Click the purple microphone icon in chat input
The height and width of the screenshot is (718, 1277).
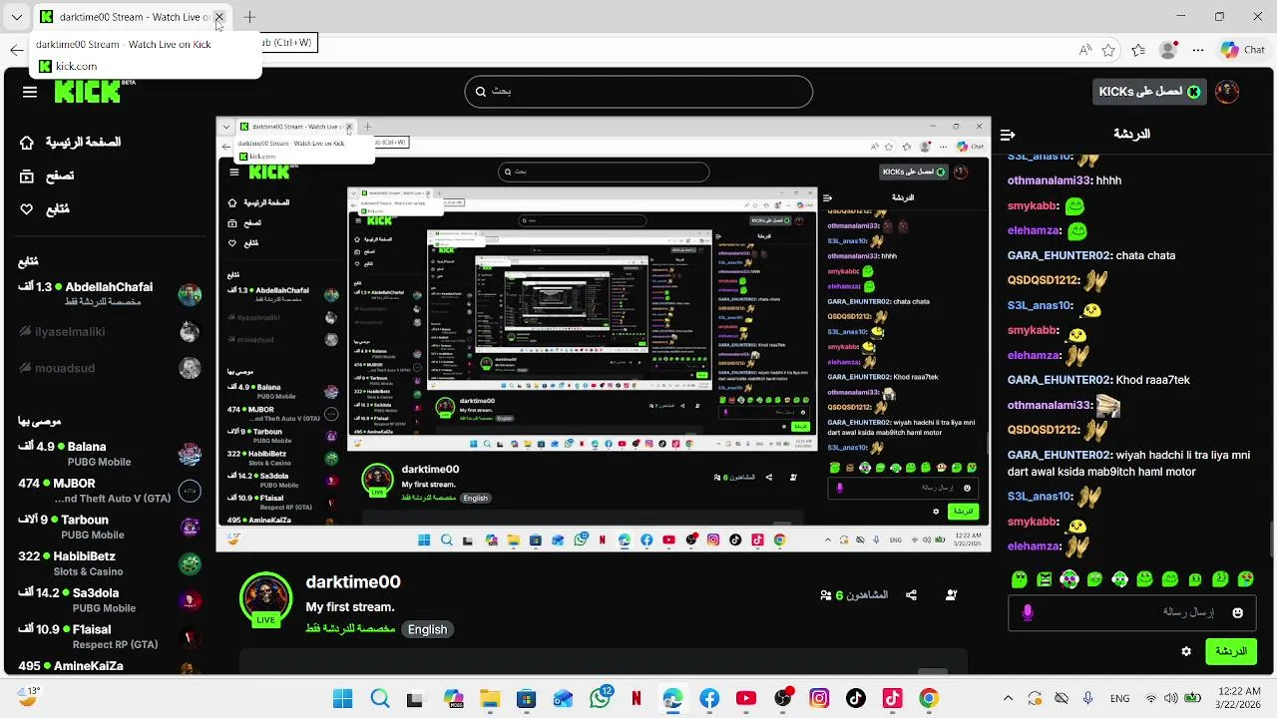1028,612
